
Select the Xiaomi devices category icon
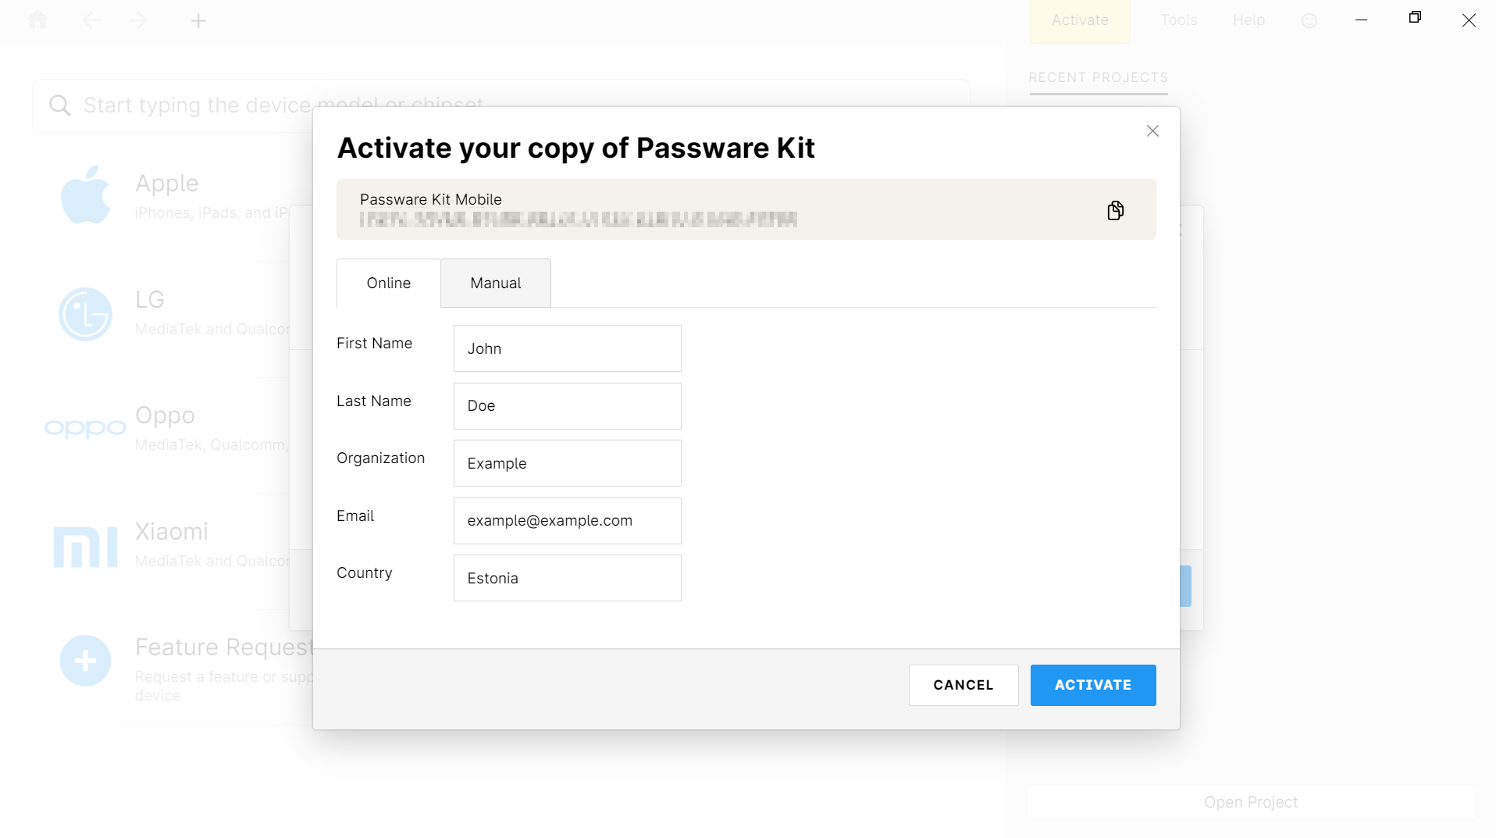85,544
